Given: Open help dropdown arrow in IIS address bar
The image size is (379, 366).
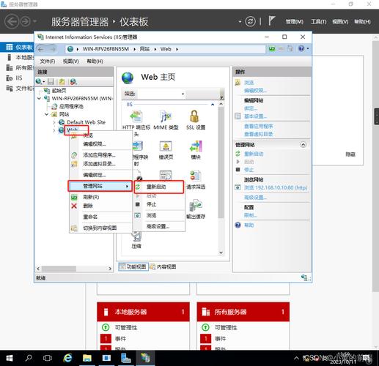Looking at the screenshot, I should pyautogui.click(x=308, y=48).
